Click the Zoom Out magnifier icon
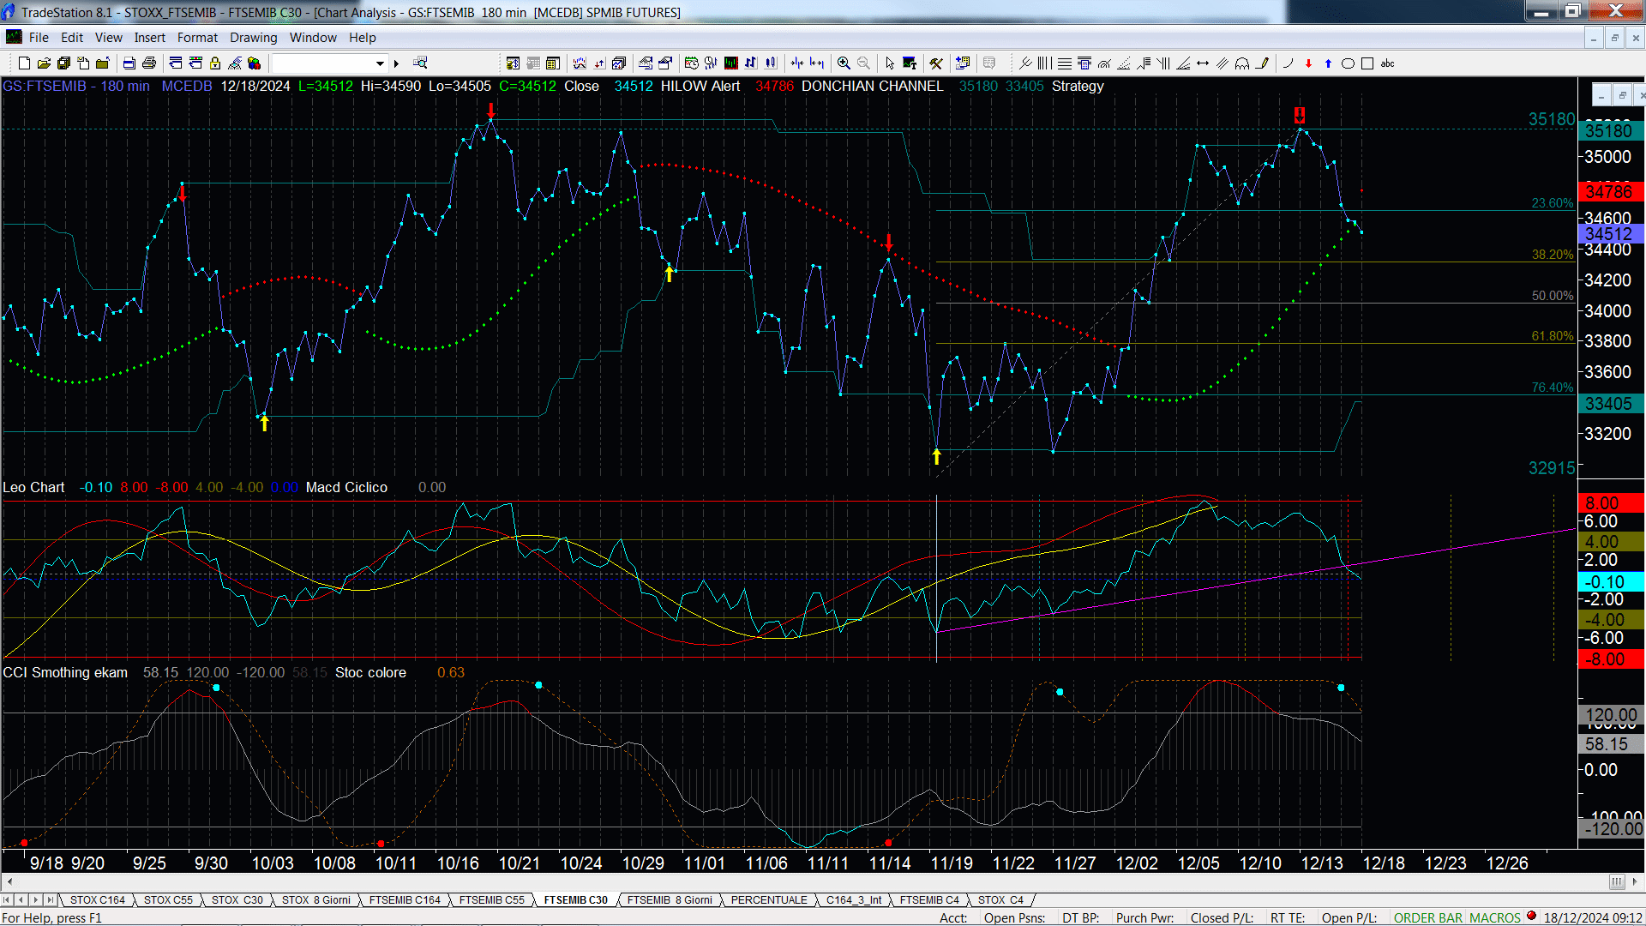The image size is (1646, 926). coord(863,63)
